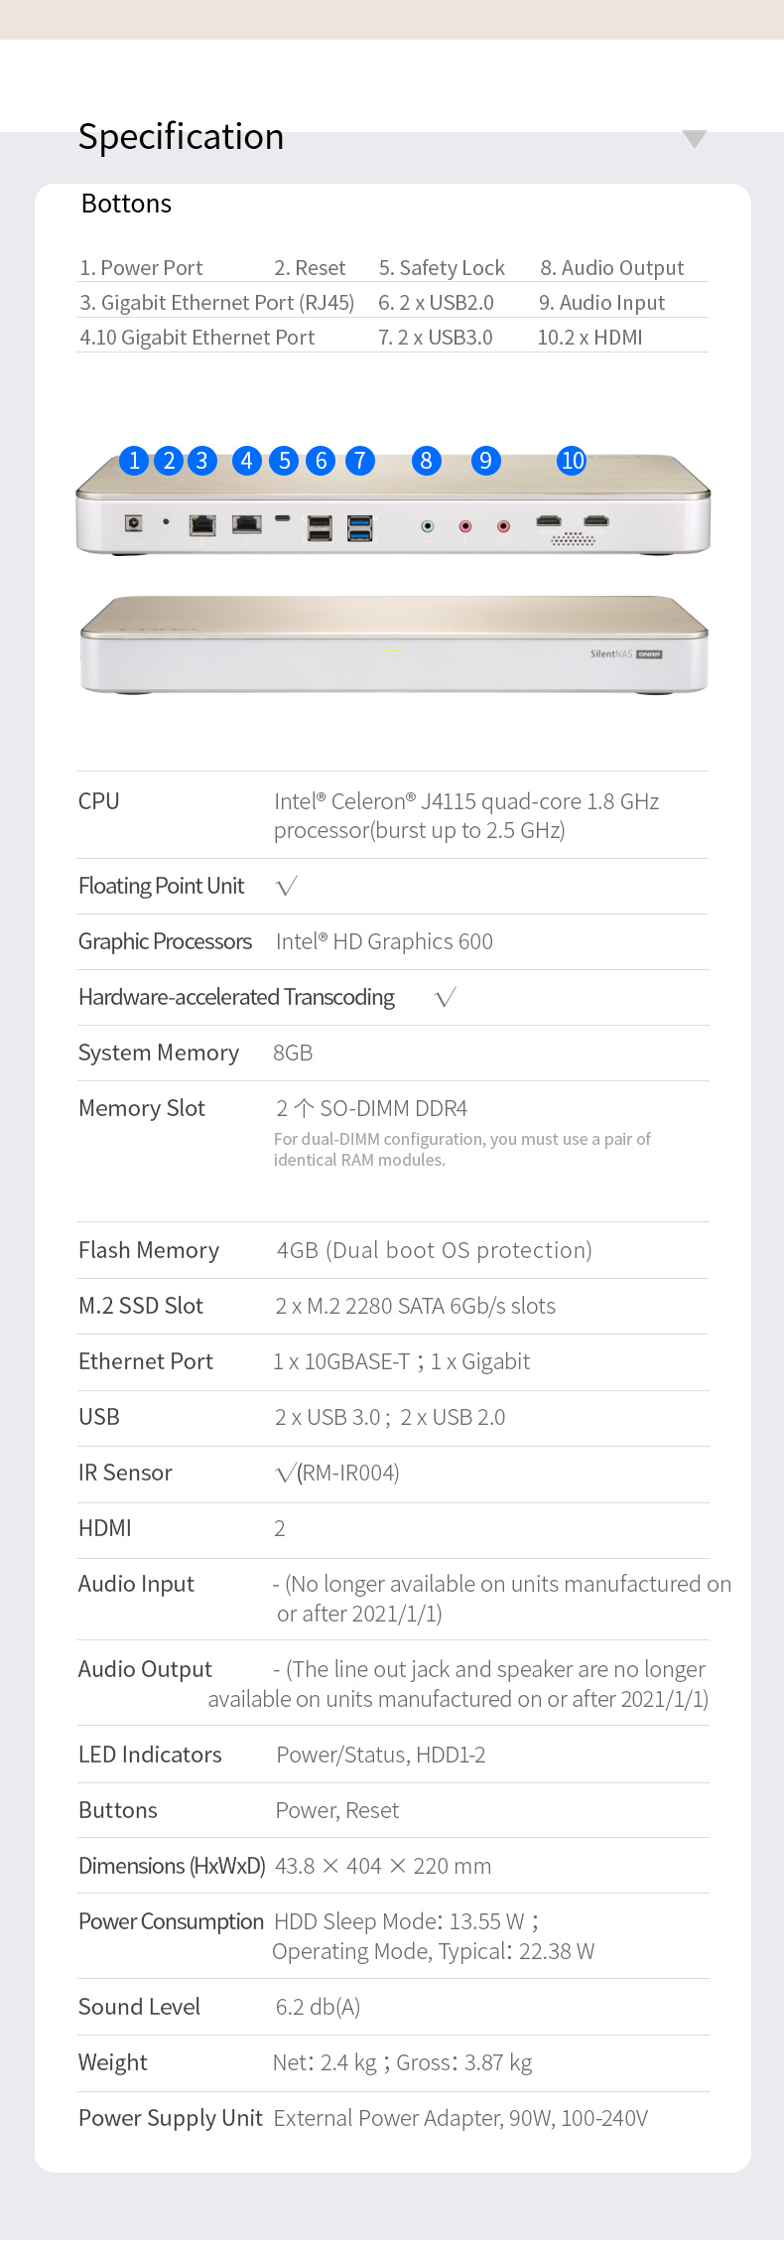Image resolution: width=784 pixels, height=2257 pixels.
Task: Click the green audio jack on rear panel
Action: [428, 526]
